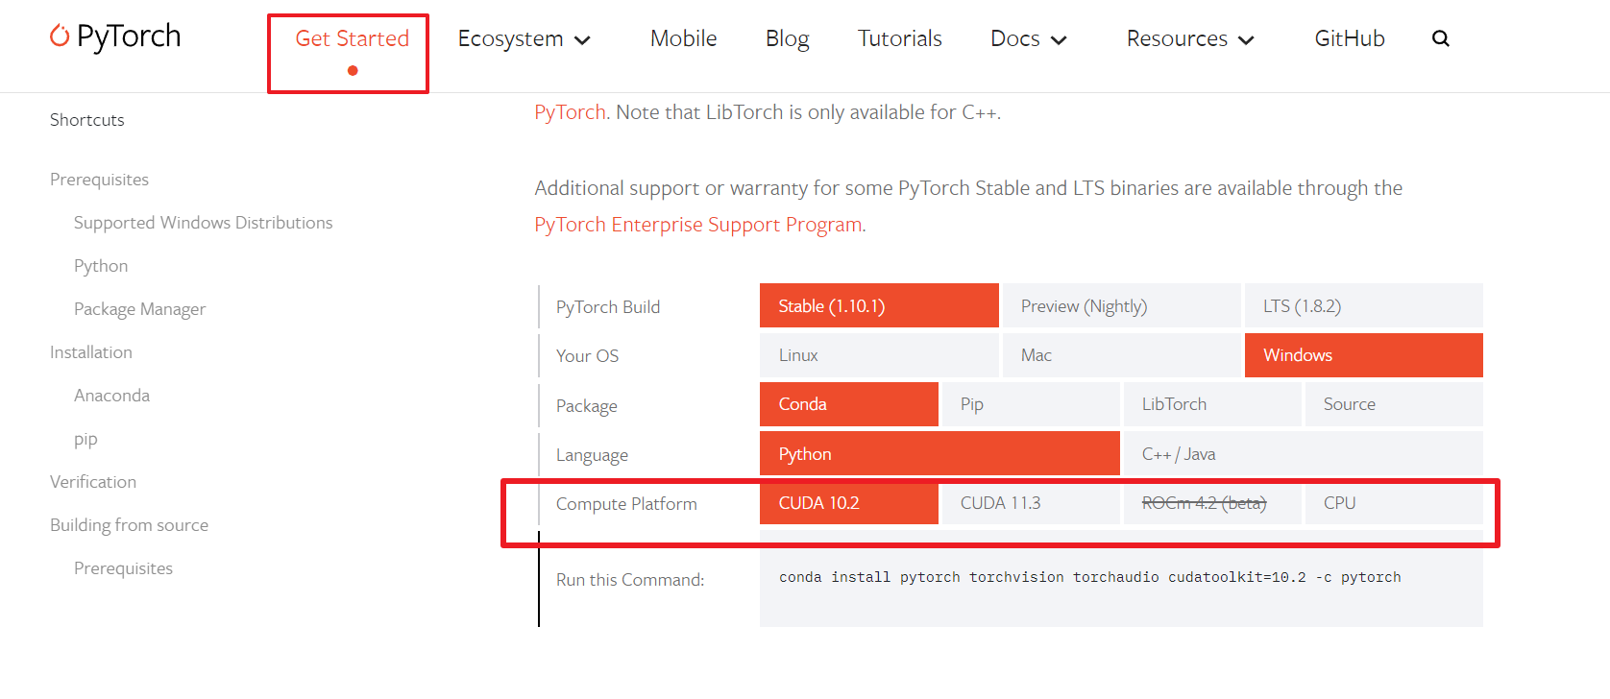Open the search magnifier icon
Viewport: 1610px width, 699px height.
tap(1440, 38)
